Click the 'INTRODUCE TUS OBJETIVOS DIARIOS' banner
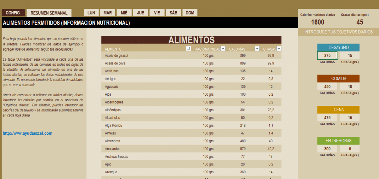The image size is (379, 179). (x=339, y=32)
